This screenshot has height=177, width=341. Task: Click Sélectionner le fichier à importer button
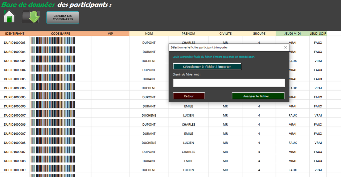click(207, 67)
